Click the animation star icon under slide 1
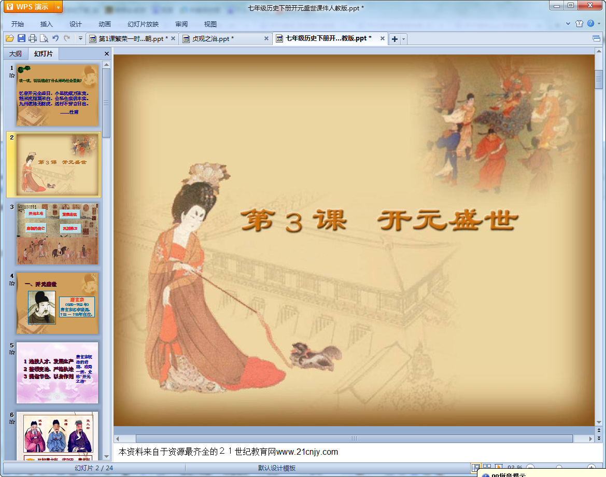 [x=12, y=75]
